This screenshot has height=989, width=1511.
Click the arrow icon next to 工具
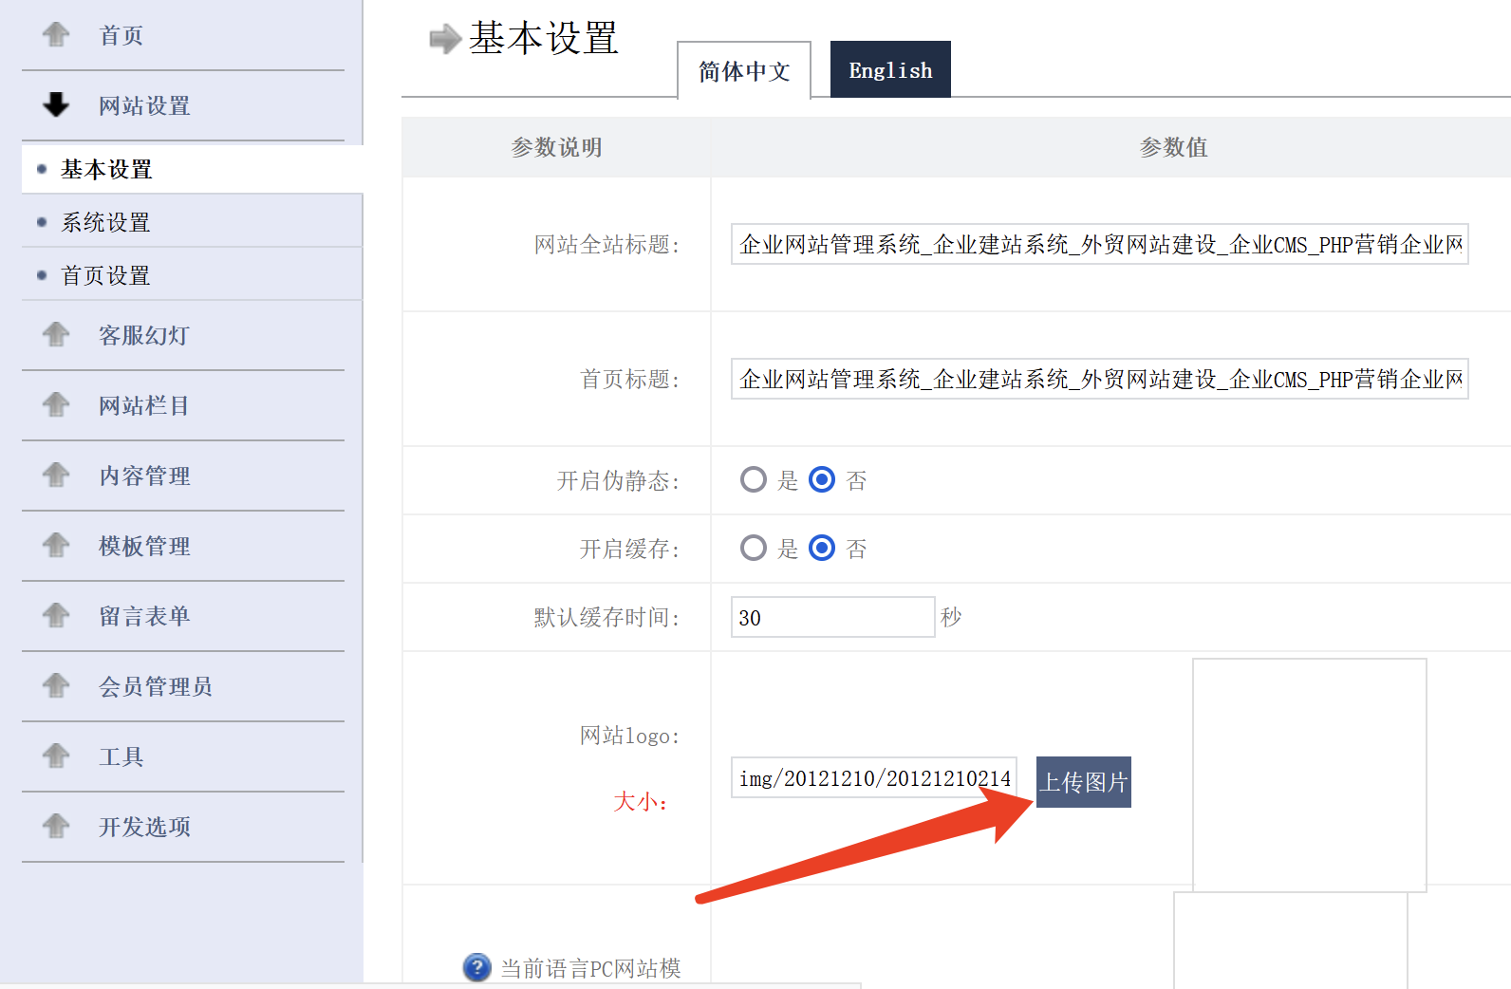pyautogui.click(x=56, y=756)
